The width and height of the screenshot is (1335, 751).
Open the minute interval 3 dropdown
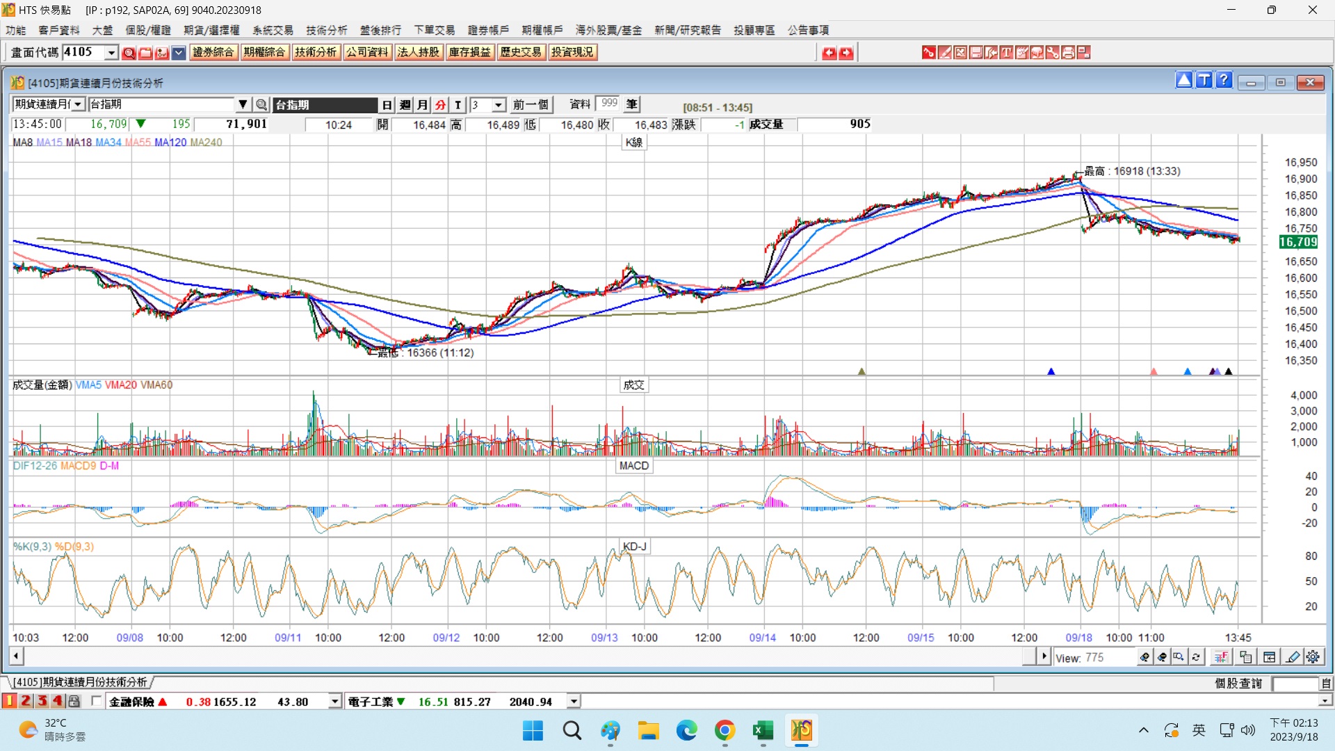tap(499, 105)
